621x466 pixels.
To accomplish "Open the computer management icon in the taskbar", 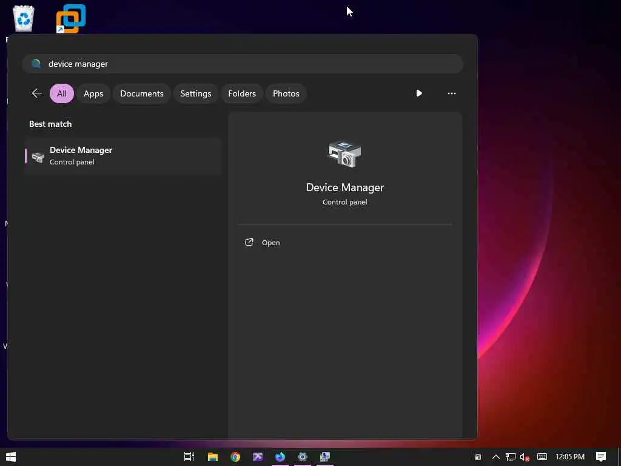I will point(325,457).
